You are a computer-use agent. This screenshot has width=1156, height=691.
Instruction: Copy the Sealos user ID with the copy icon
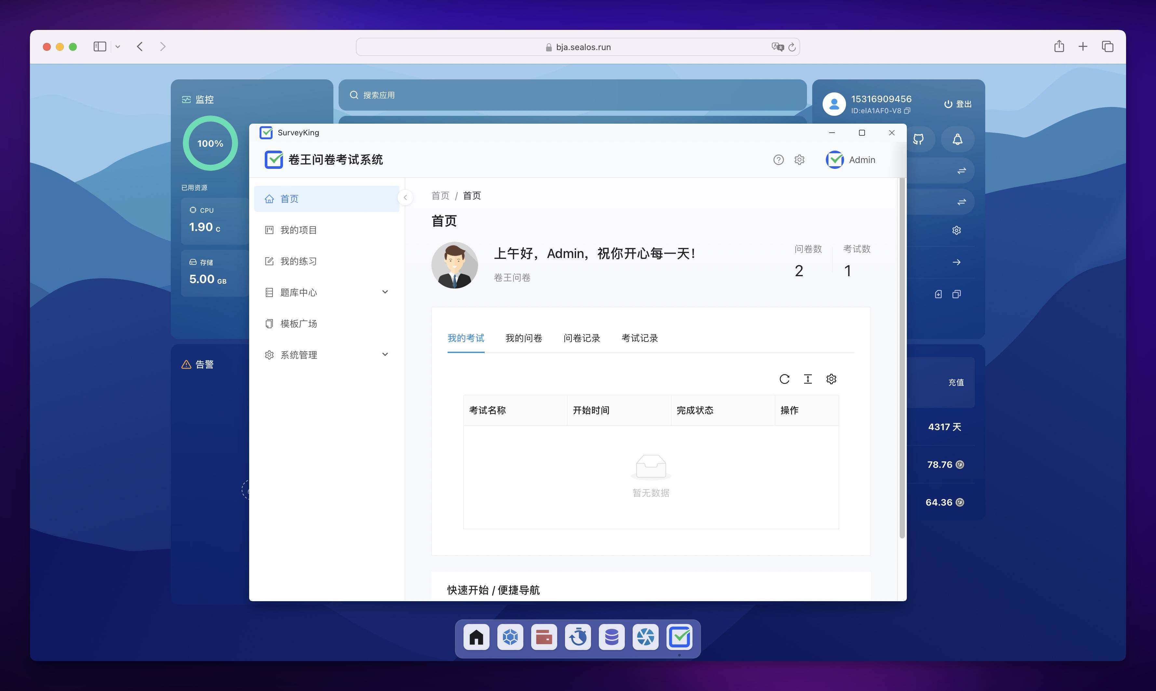(907, 111)
